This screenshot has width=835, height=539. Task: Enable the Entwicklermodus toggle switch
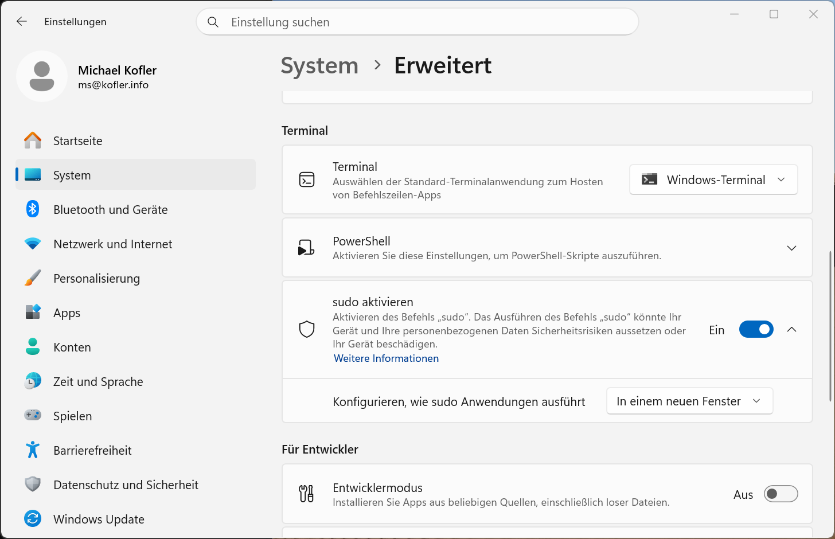click(781, 494)
